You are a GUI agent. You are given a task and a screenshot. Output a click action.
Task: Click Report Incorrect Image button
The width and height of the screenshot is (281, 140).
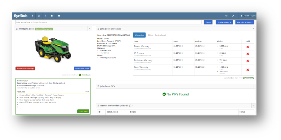[25, 68]
